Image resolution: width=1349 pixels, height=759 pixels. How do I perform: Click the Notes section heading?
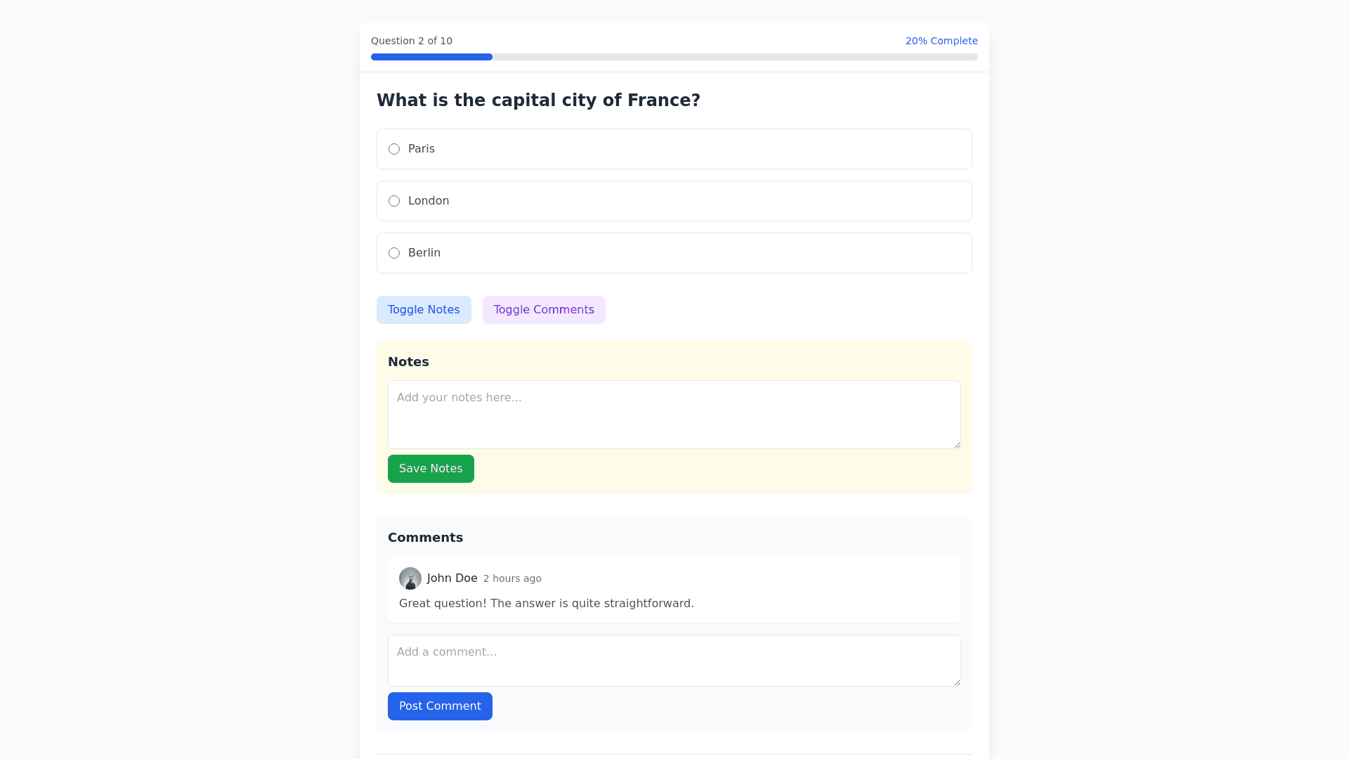[x=408, y=362]
